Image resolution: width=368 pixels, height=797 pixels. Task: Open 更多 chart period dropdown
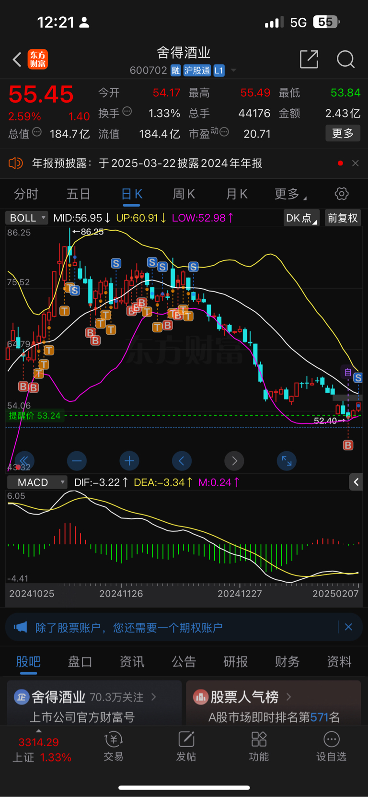290,194
